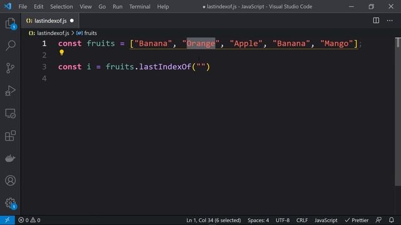The height and width of the screenshot is (225, 401).
Task: Click the feedback icon in status bar
Action: tap(378, 220)
